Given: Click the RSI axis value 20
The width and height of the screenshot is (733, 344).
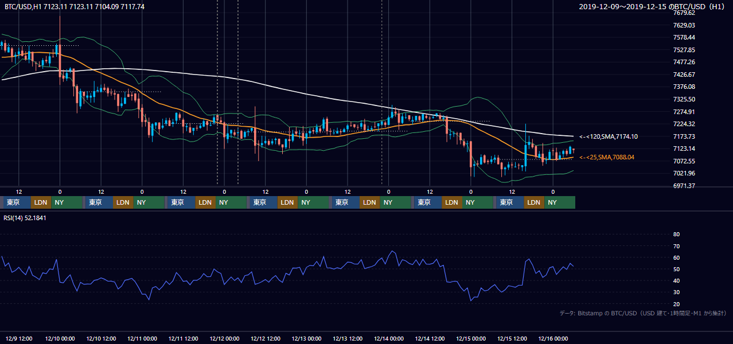Looking at the screenshot, I should point(676,304).
